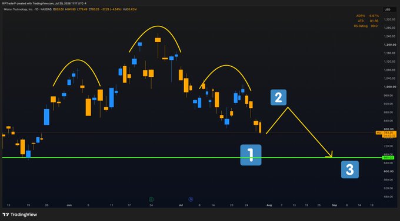Click 600.00 on the price axis

pyautogui.click(x=388, y=171)
